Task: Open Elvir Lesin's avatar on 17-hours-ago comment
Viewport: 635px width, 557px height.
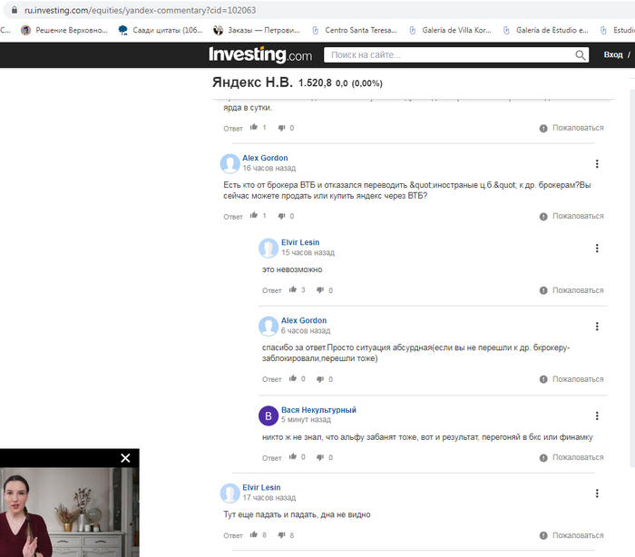Action: [x=230, y=493]
